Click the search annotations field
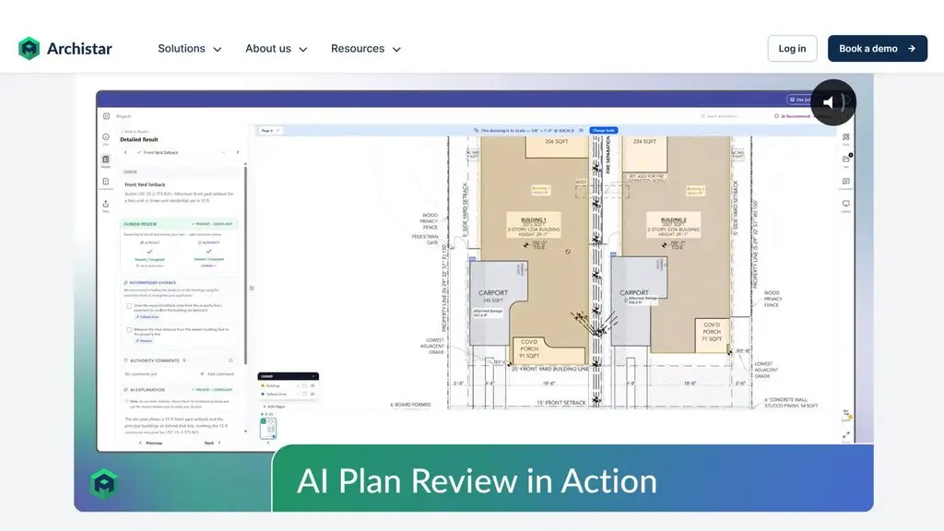Viewport: 944px width, 531px height. click(x=719, y=116)
